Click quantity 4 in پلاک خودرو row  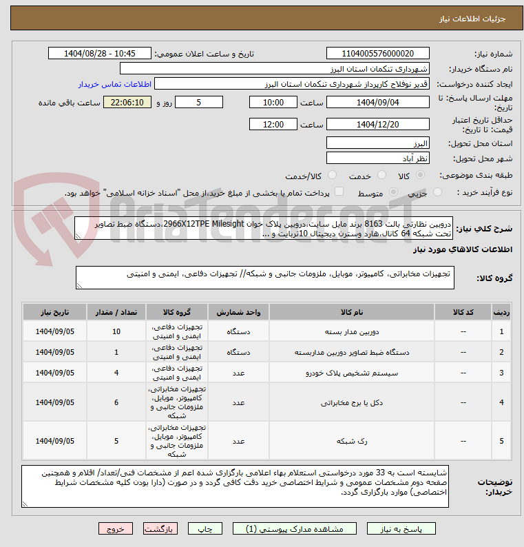tap(116, 373)
